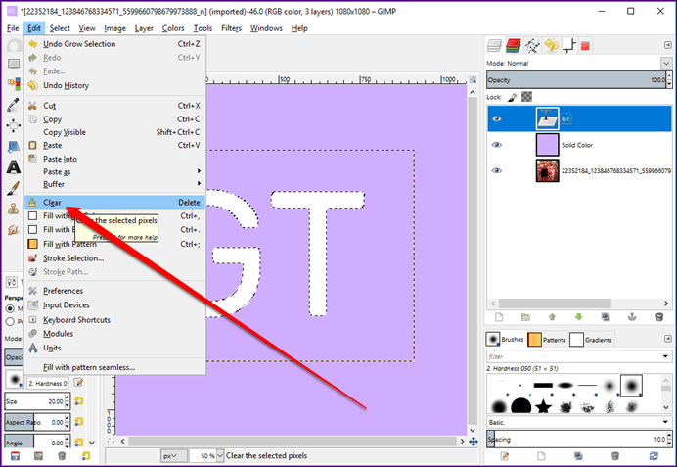Select the Text tool in toolbox
The height and width of the screenshot is (467, 677).
tap(14, 167)
